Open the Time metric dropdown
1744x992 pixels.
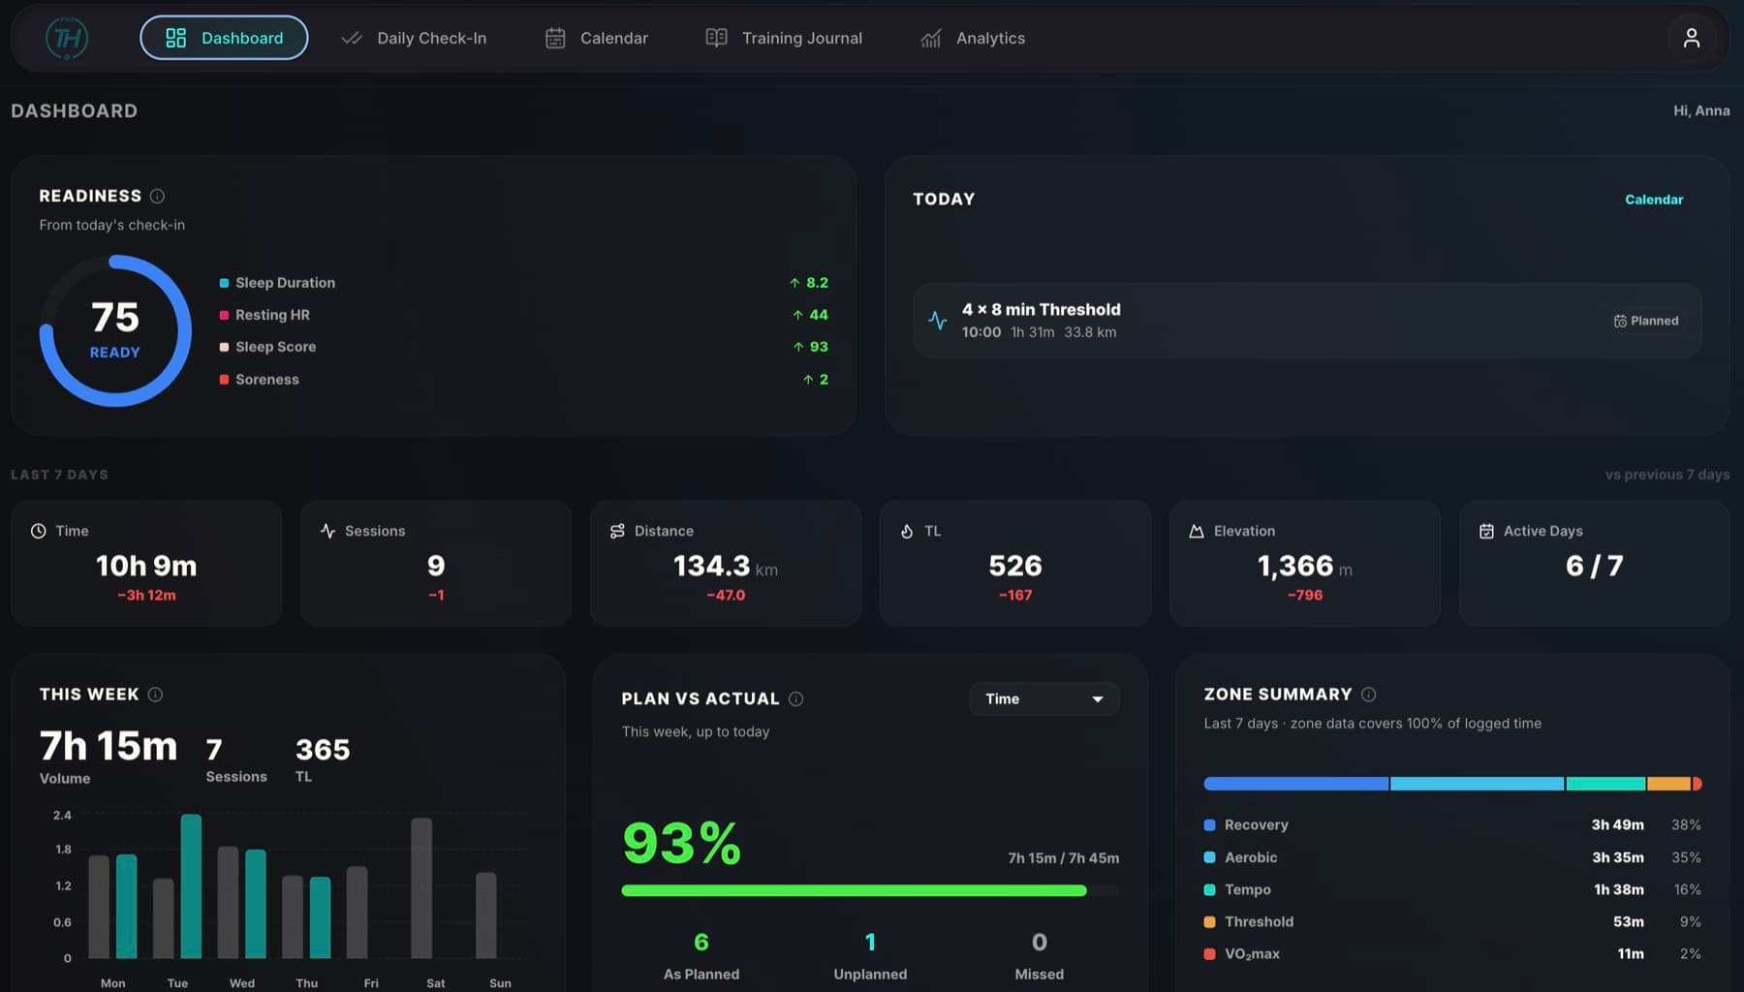pyautogui.click(x=1044, y=698)
